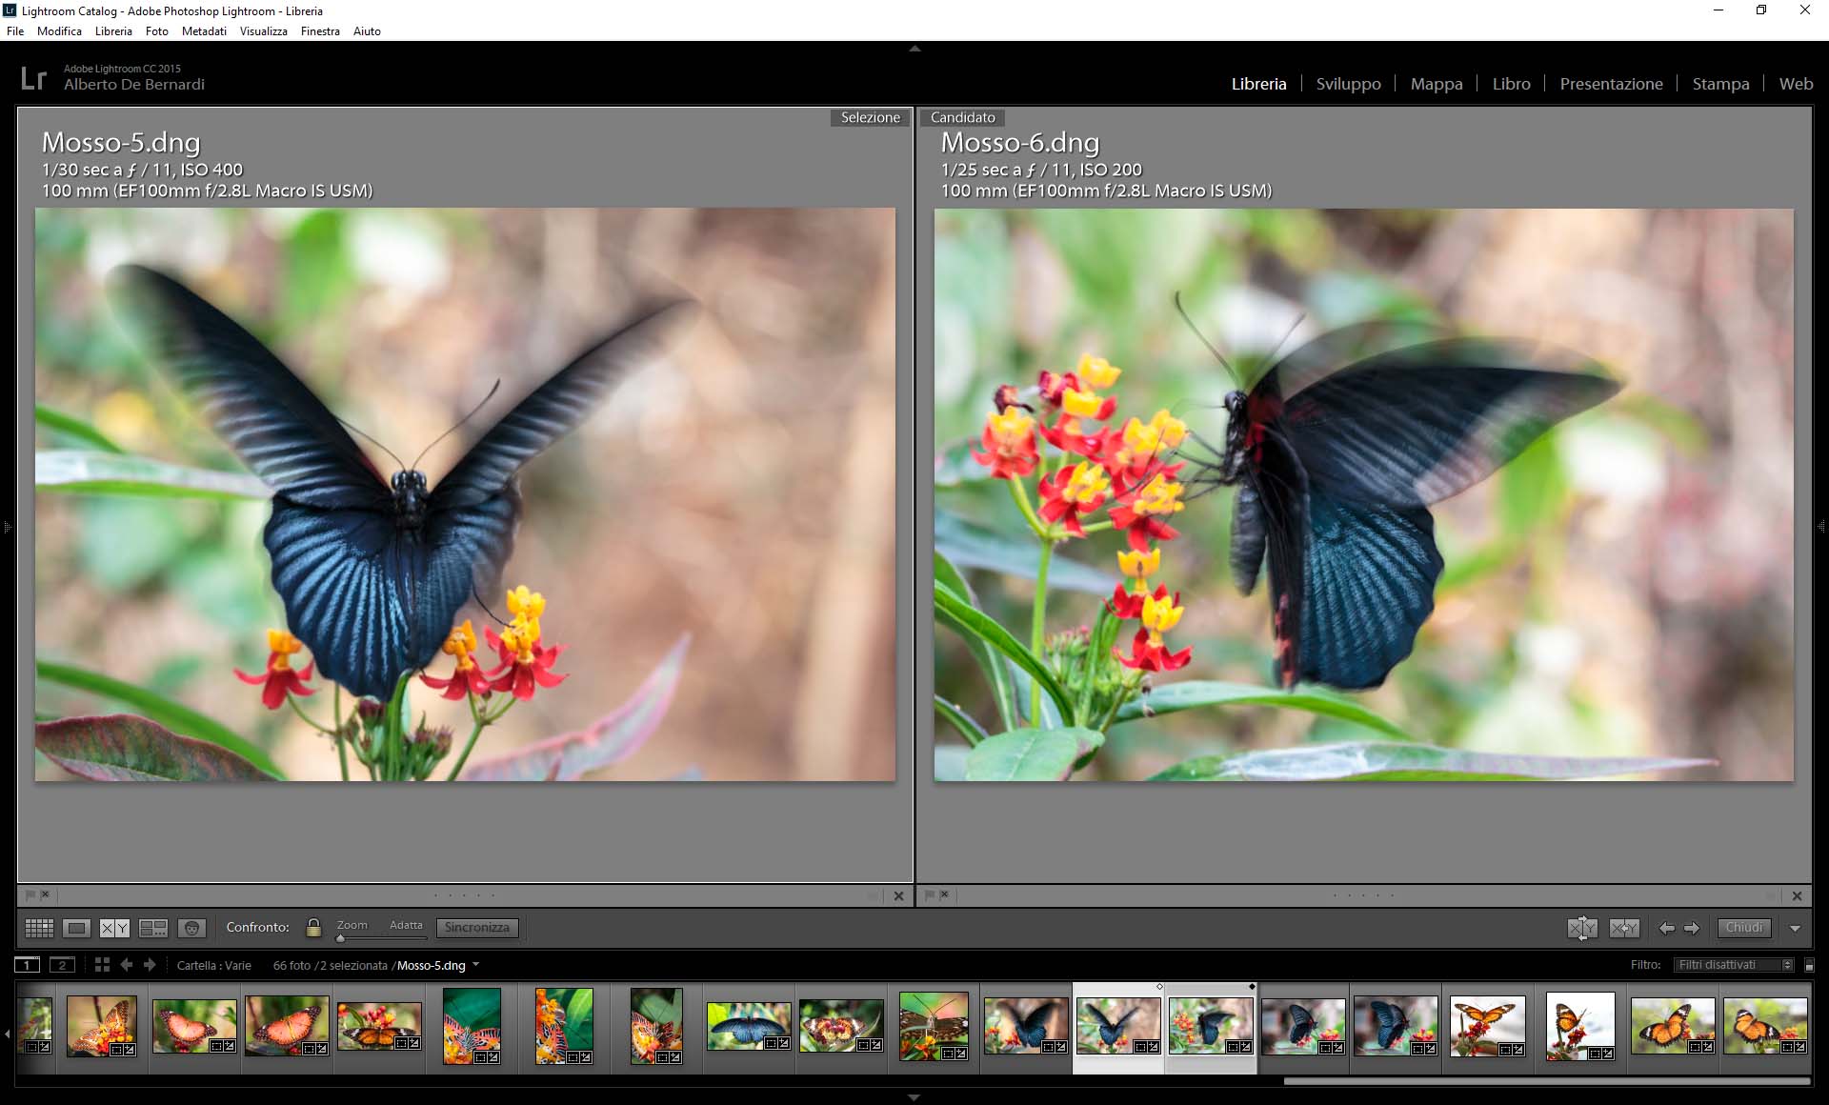Image resolution: width=1829 pixels, height=1105 pixels.
Task: Toggle the filter switch beside Filtri disattivati
Action: click(1809, 965)
